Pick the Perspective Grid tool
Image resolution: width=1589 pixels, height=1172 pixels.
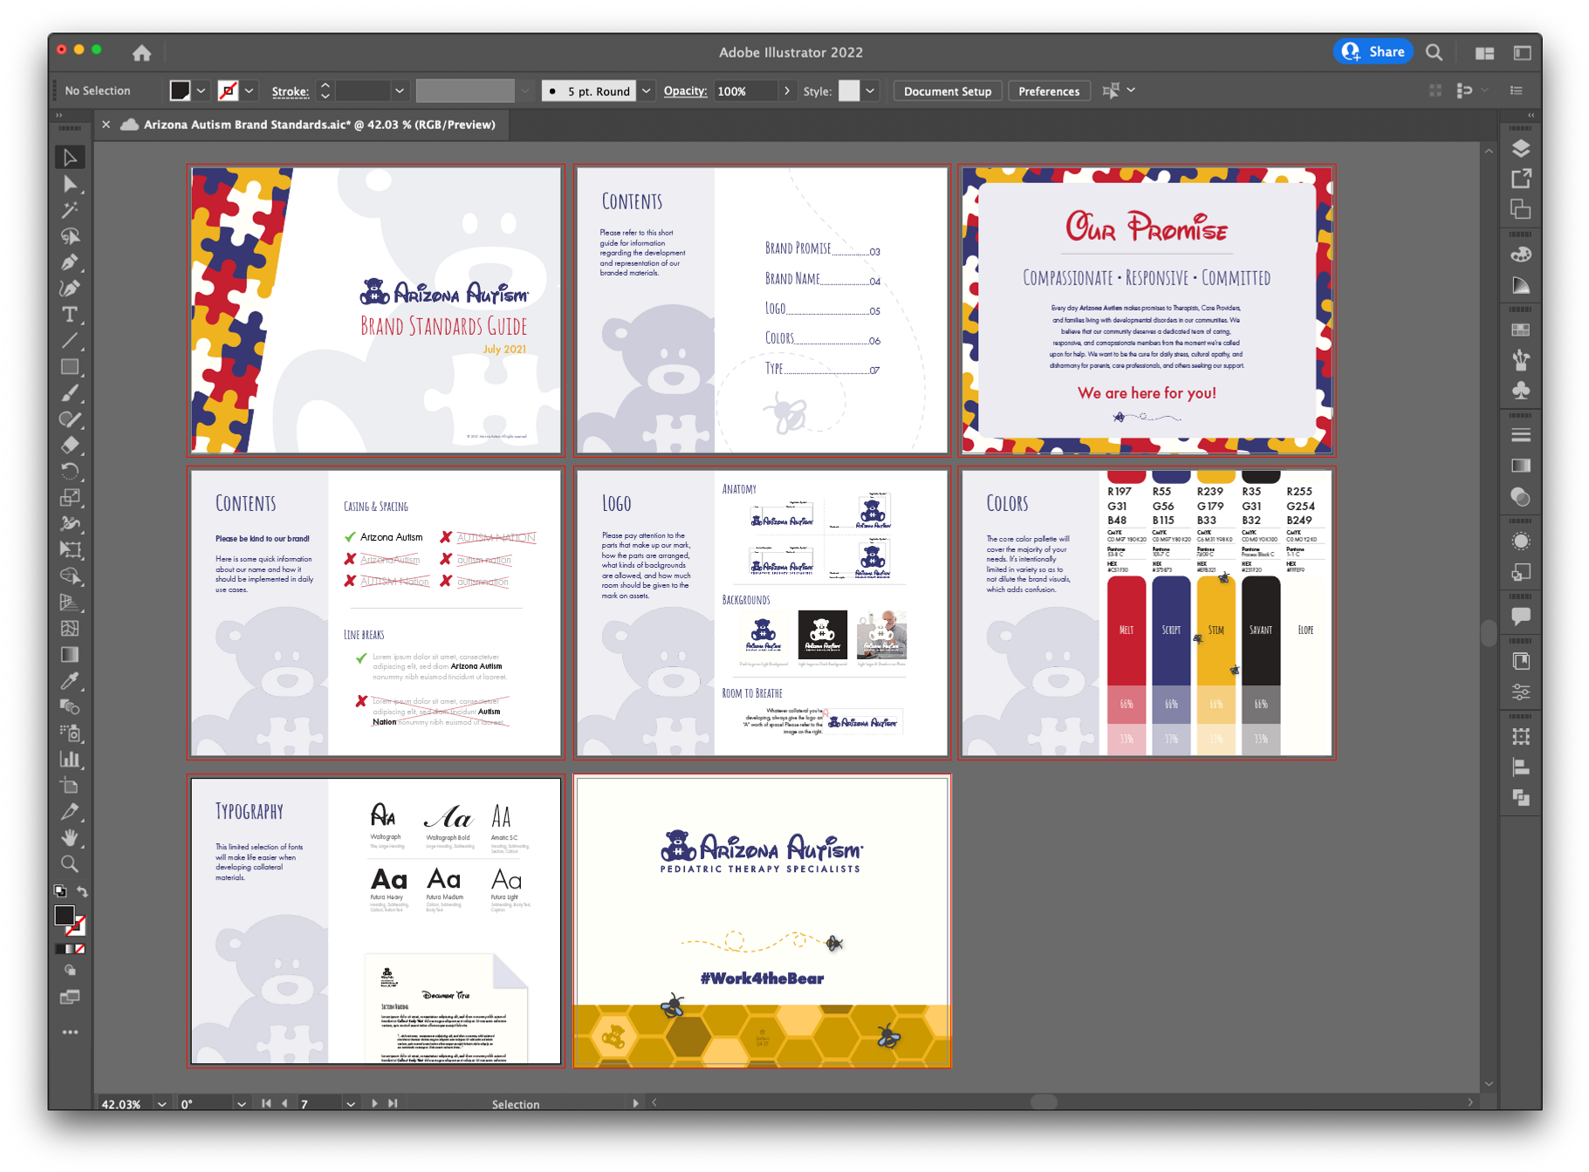[70, 603]
